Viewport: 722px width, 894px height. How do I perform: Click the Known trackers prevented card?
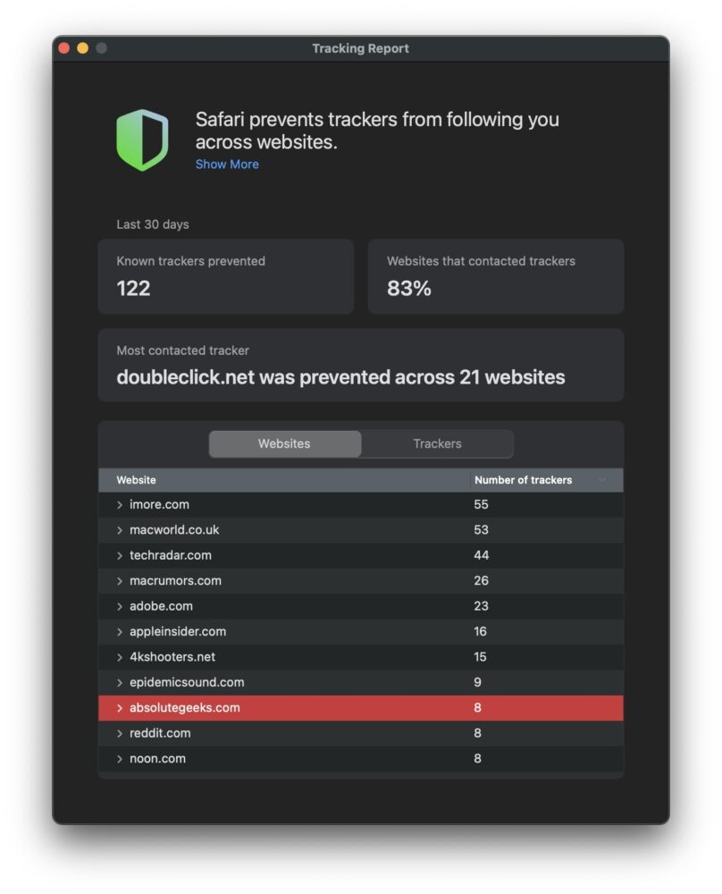pos(225,276)
